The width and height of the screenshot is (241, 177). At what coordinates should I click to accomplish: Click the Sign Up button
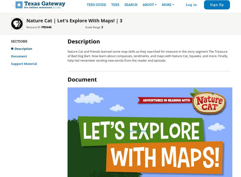point(217,5)
